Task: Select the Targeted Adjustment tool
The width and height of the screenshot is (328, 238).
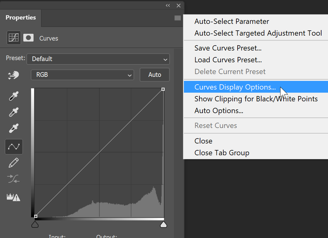Action: 13,75
